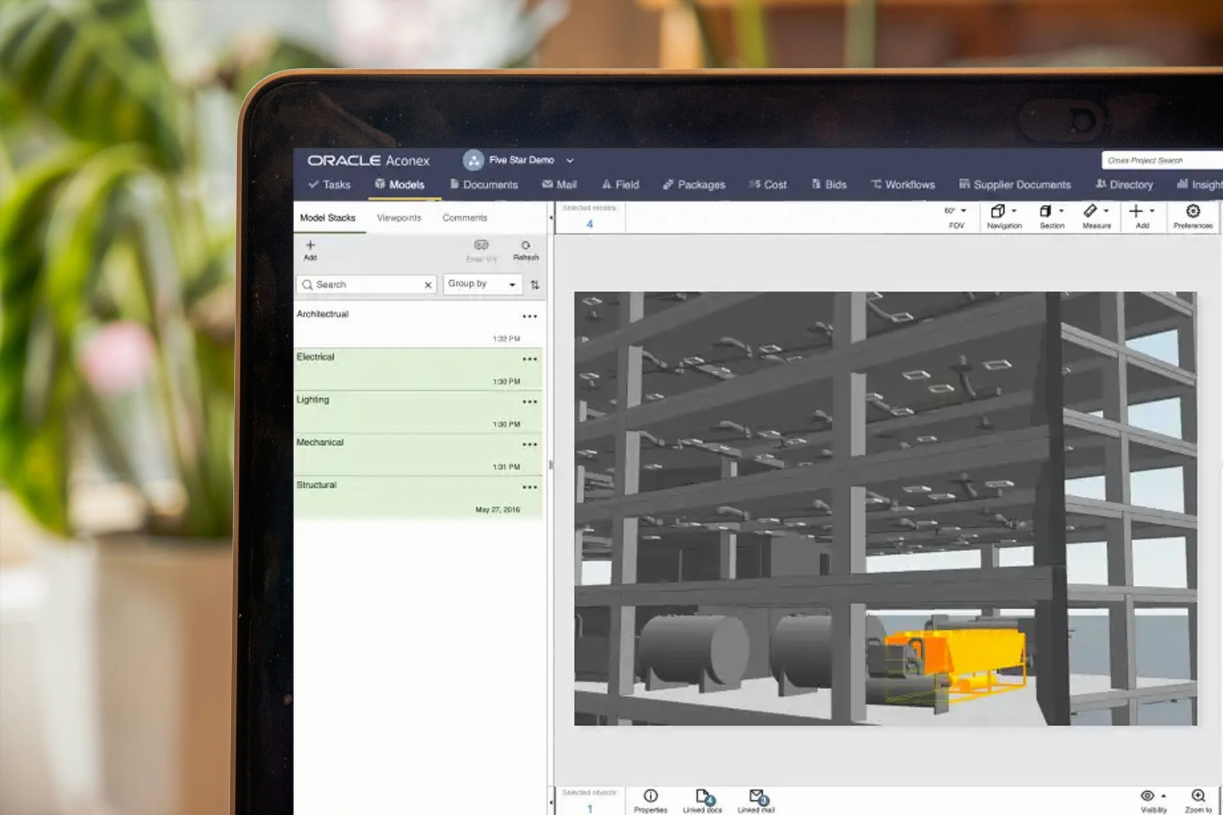Select the Lighting model stack

pyautogui.click(x=418, y=412)
